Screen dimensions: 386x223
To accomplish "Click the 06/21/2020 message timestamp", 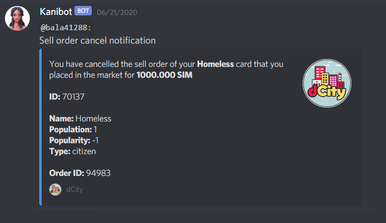I will (x=117, y=12).
